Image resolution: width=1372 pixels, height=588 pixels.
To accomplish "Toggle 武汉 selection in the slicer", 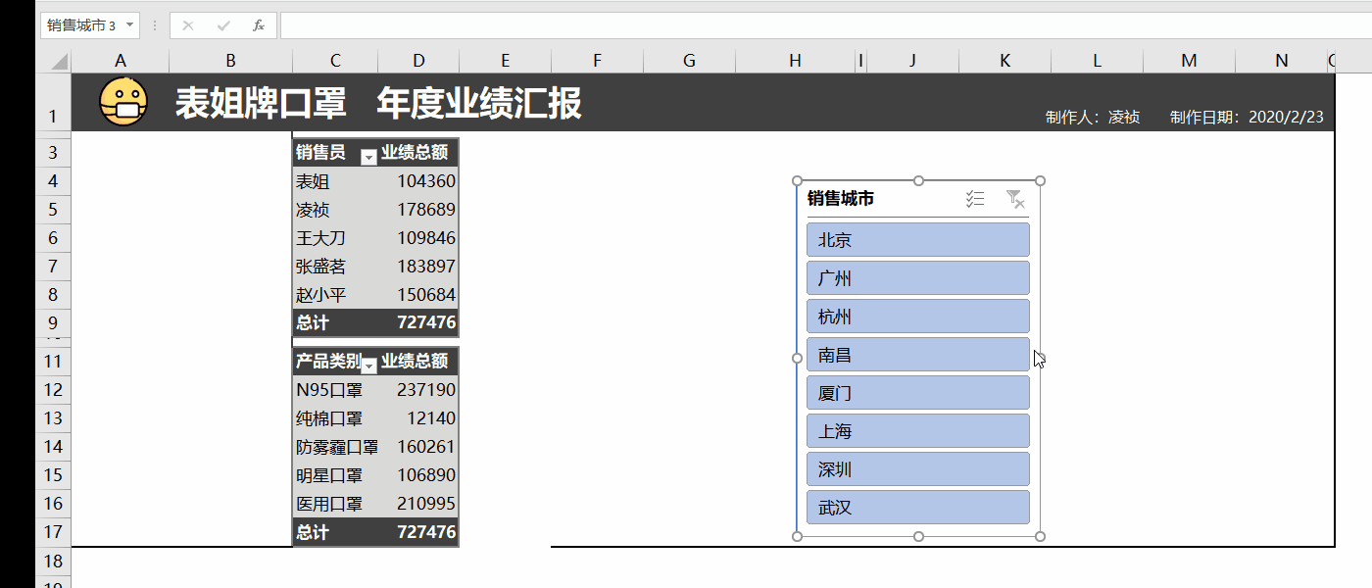I will 917,507.
